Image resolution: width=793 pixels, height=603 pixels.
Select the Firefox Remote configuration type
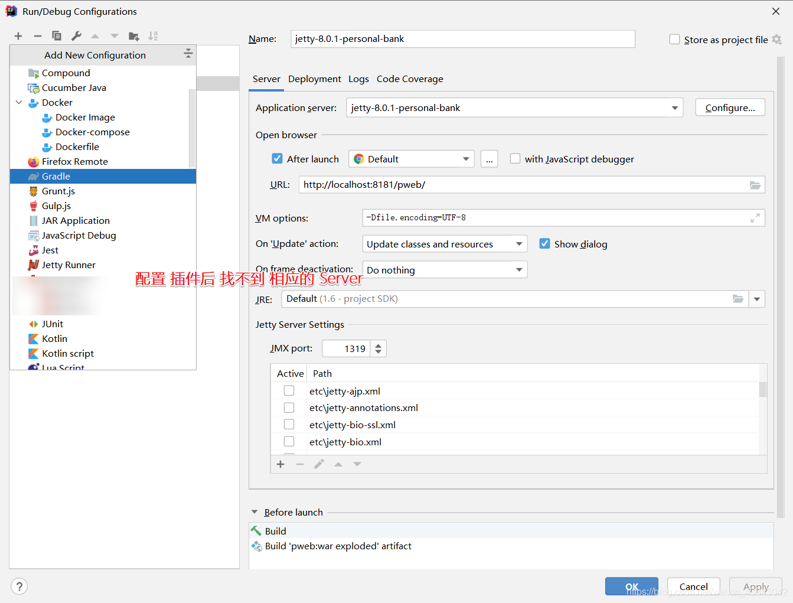click(x=103, y=162)
